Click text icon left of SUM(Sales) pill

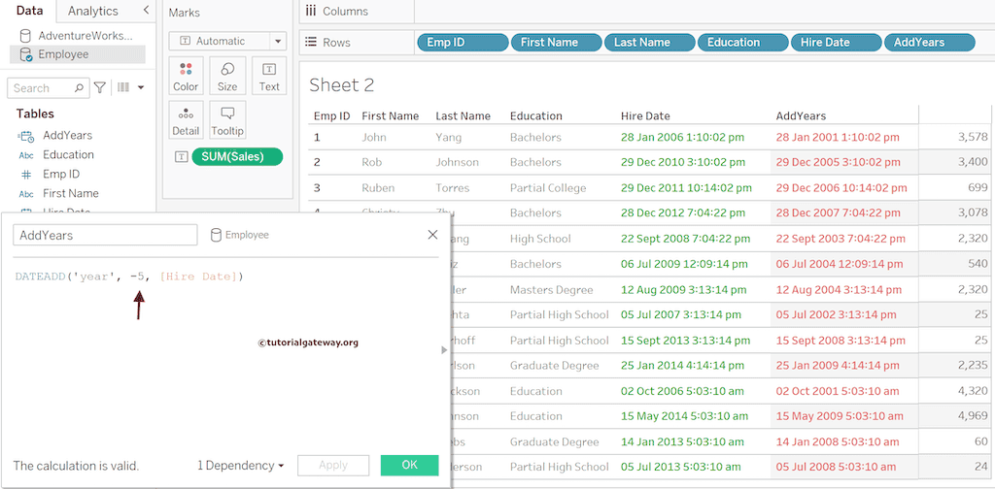click(182, 157)
